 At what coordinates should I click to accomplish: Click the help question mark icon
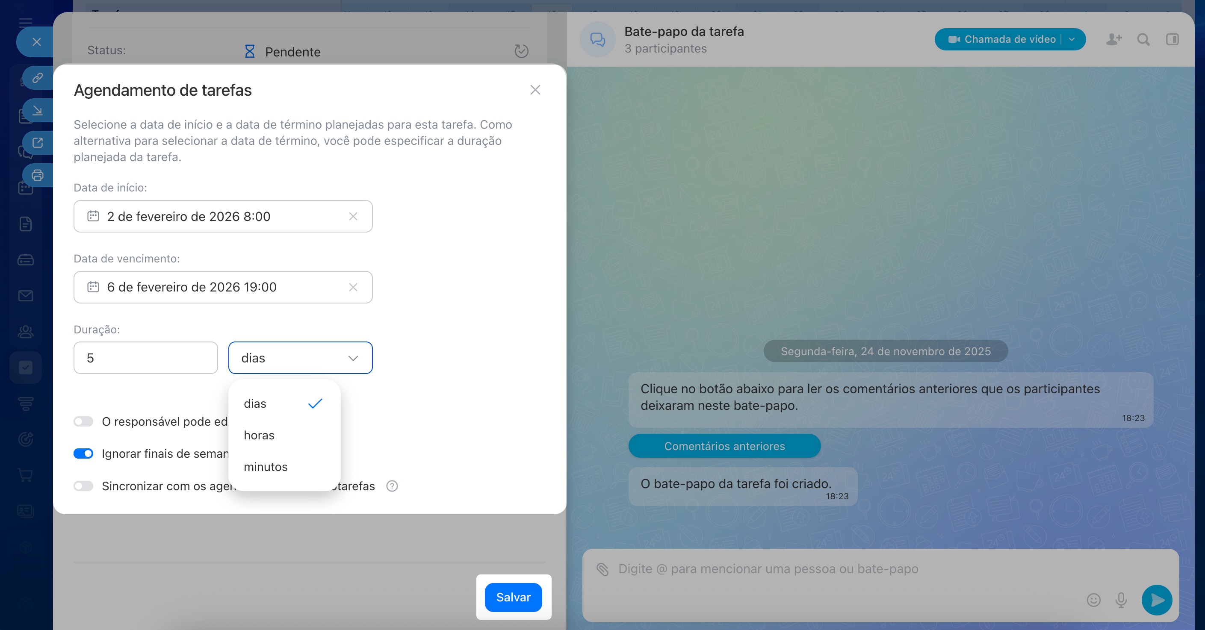pyautogui.click(x=392, y=486)
